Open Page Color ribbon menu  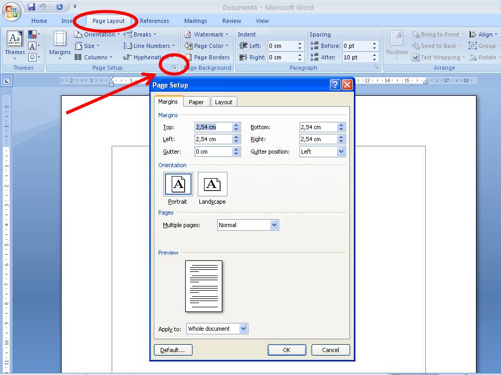(x=207, y=46)
